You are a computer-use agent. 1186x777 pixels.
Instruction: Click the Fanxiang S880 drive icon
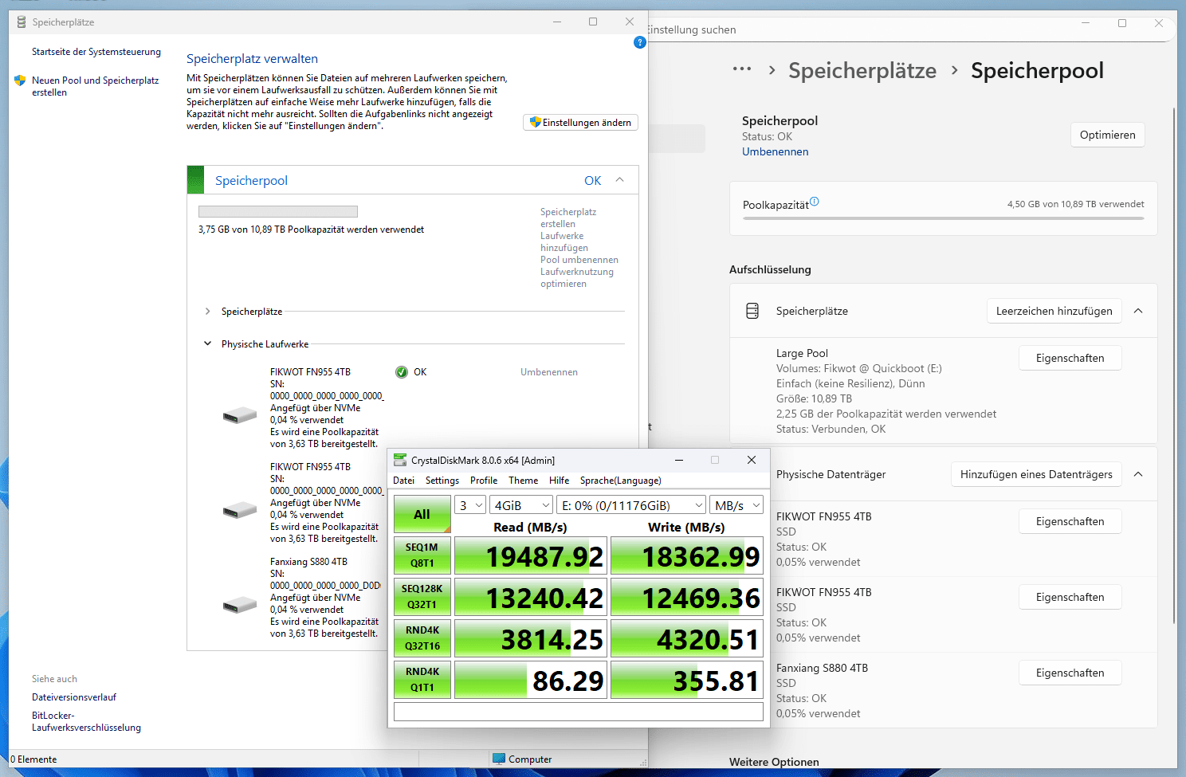coord(240,604)
